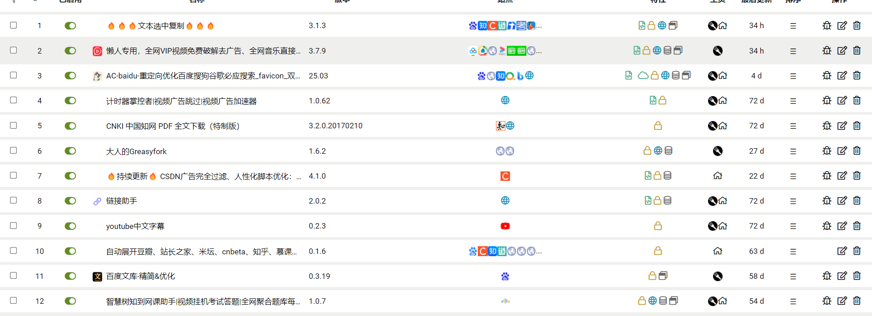Screen dimensions: 872x316
Task: Click sort handle for 大人的Greasyfork row
Action: tap(793, 151)
